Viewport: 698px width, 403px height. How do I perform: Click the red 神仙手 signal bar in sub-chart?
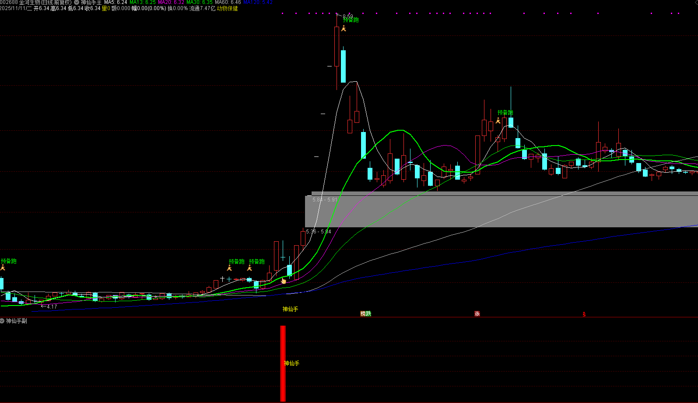(x=283, y=364)
